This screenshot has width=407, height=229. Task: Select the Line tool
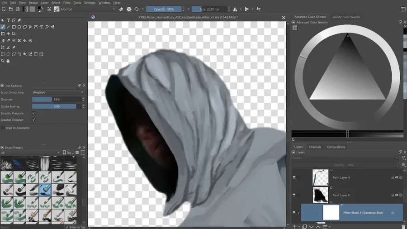click(x=8, y=27)
